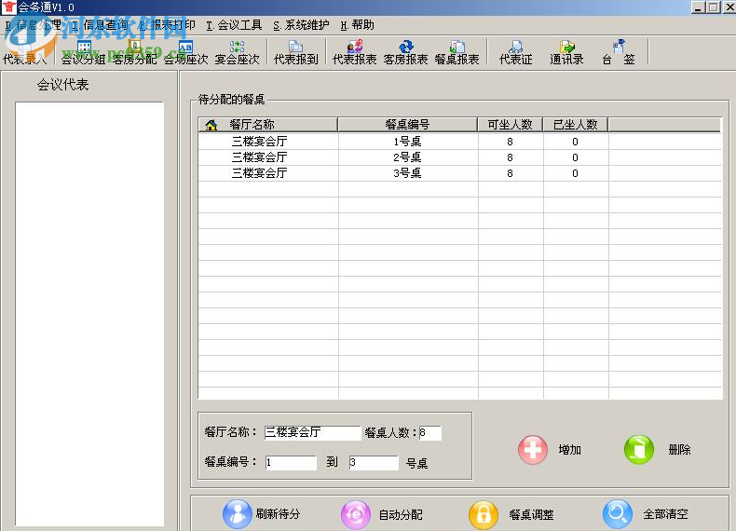The height and width of the screenshot is (531, 736).
Task: Click the pink 自动分配 icon
Action: click(355, 514)
